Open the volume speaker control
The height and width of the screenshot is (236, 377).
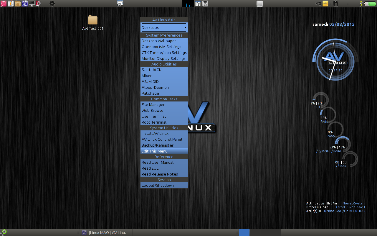pyautogui.click(x=318, y=4)
